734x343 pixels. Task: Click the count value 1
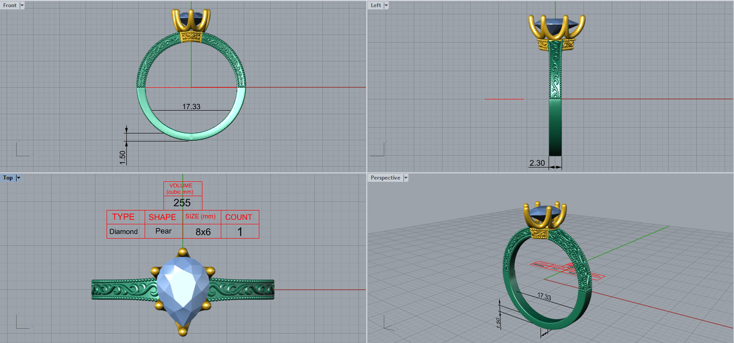240,232
